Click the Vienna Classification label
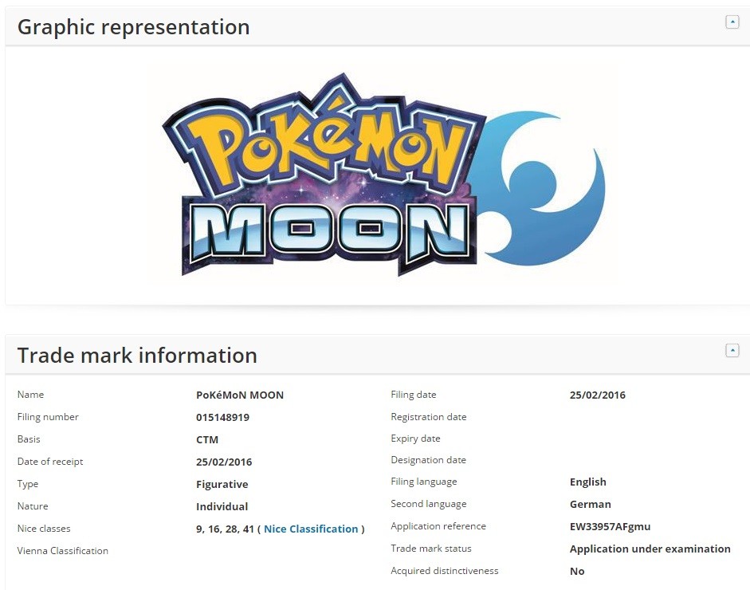This screenshot has height=590, width=750. tap(63, 551)
